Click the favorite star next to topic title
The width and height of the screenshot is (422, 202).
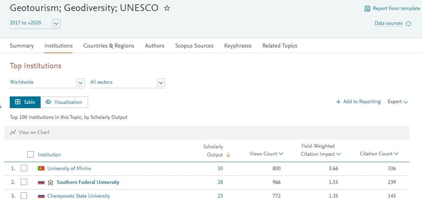[167, 8]
